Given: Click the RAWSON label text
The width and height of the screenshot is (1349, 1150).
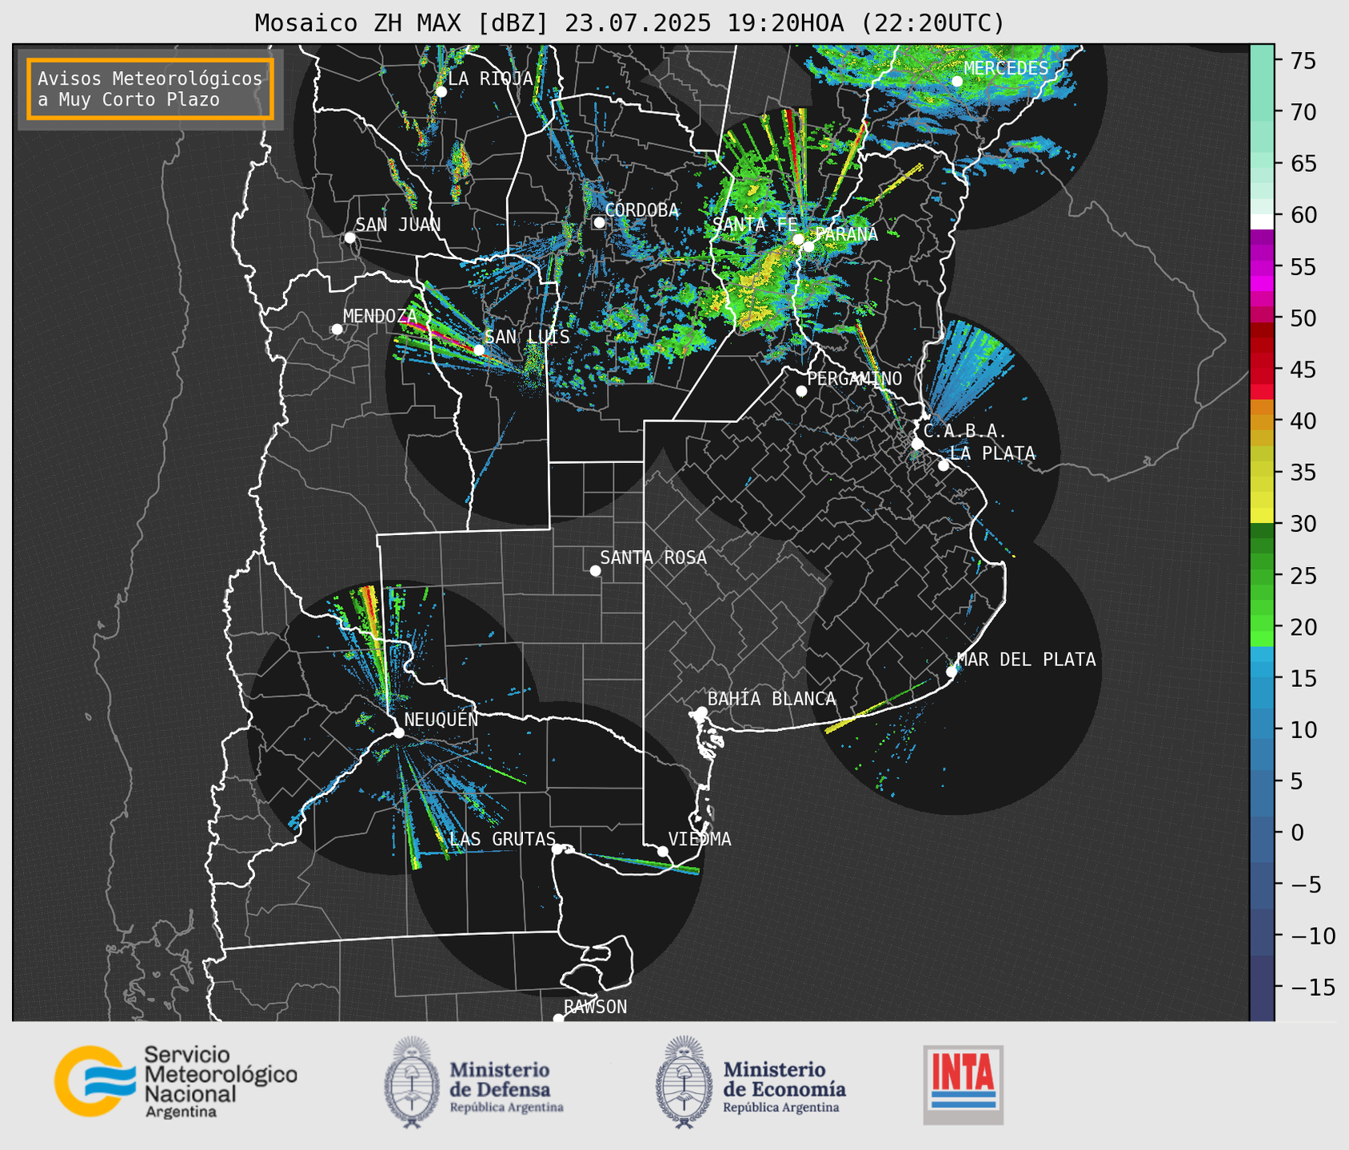Looking at the screenshot, I should coord(595,1007).
